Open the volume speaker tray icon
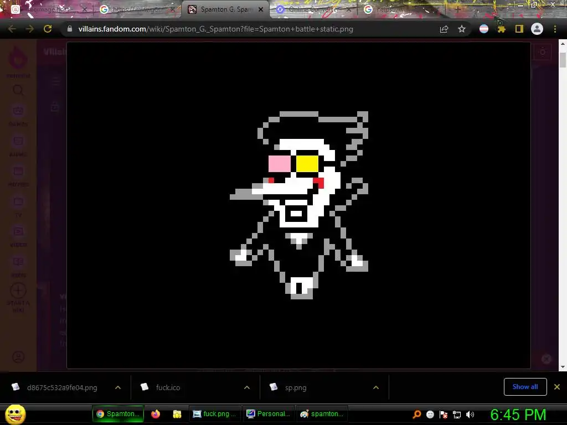 (x=470, y=414)
